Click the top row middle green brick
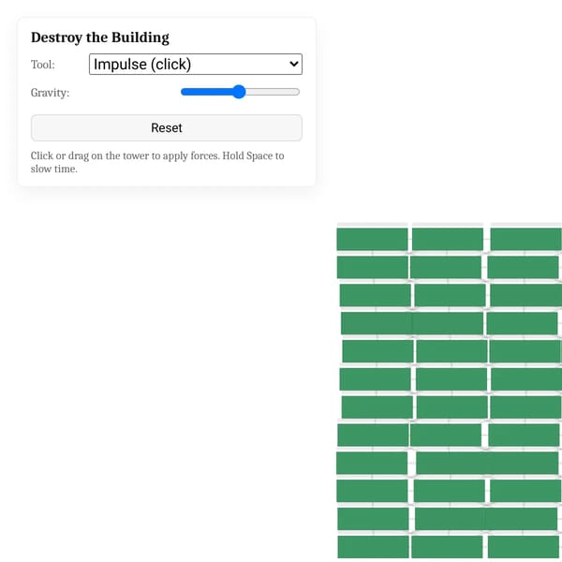This screenshot has width=562, height=562. click(448, 239)
